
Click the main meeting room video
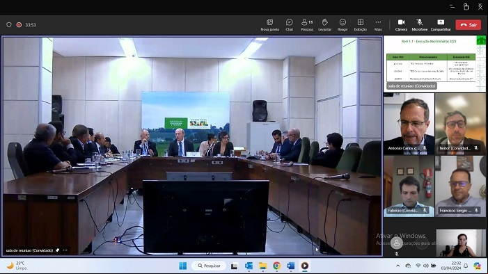[192, 146]
